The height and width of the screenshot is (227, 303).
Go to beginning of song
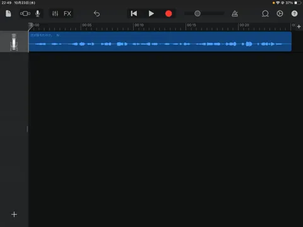(x=134, y=14)
